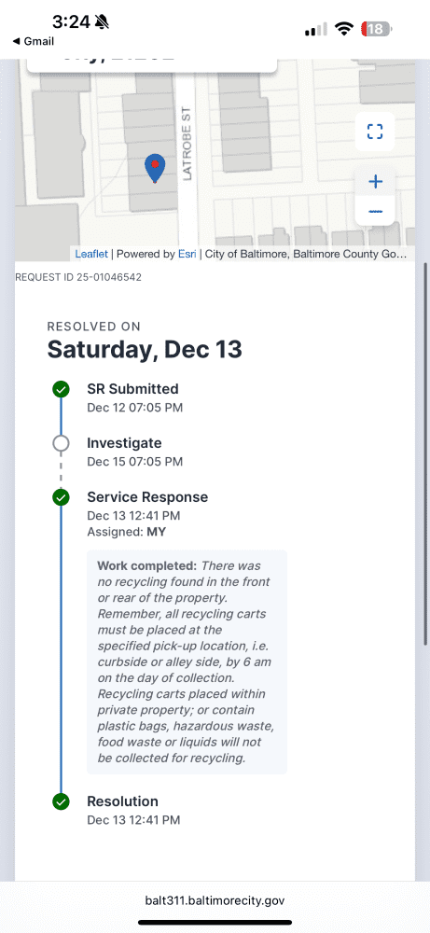Tap the Resolution green checkmark
Viewport: 430px width, 933px height.
click(x=61, y=801)
